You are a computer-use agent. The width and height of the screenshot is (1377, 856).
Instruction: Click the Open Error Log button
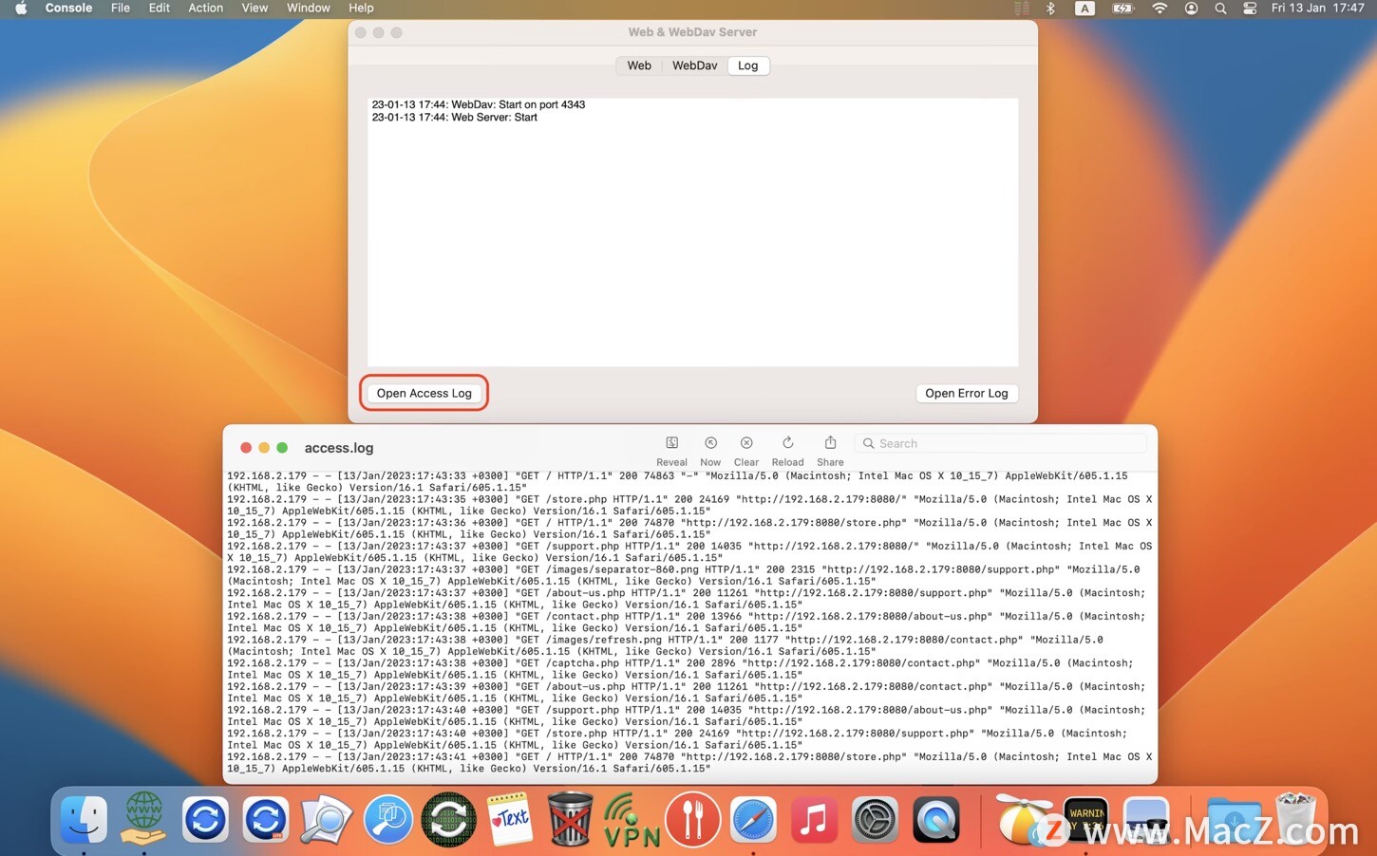pos(967,393)
